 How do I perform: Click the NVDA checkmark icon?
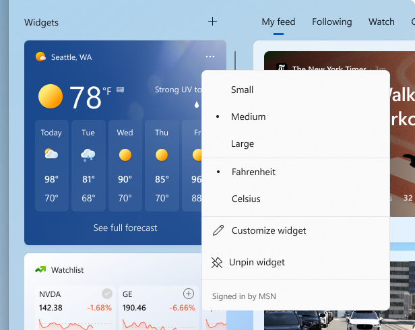[x=106, y=294]
